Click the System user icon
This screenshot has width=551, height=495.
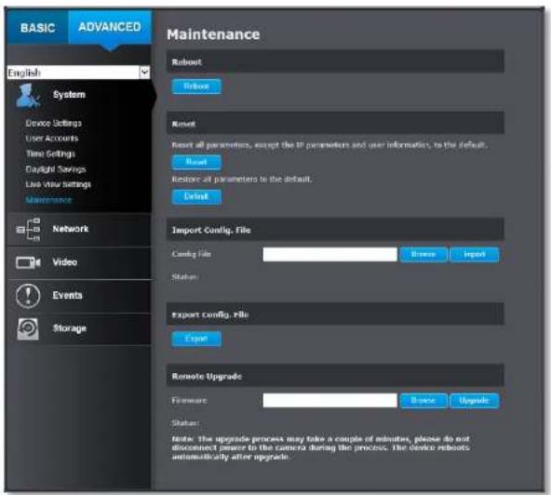[28, 96]
